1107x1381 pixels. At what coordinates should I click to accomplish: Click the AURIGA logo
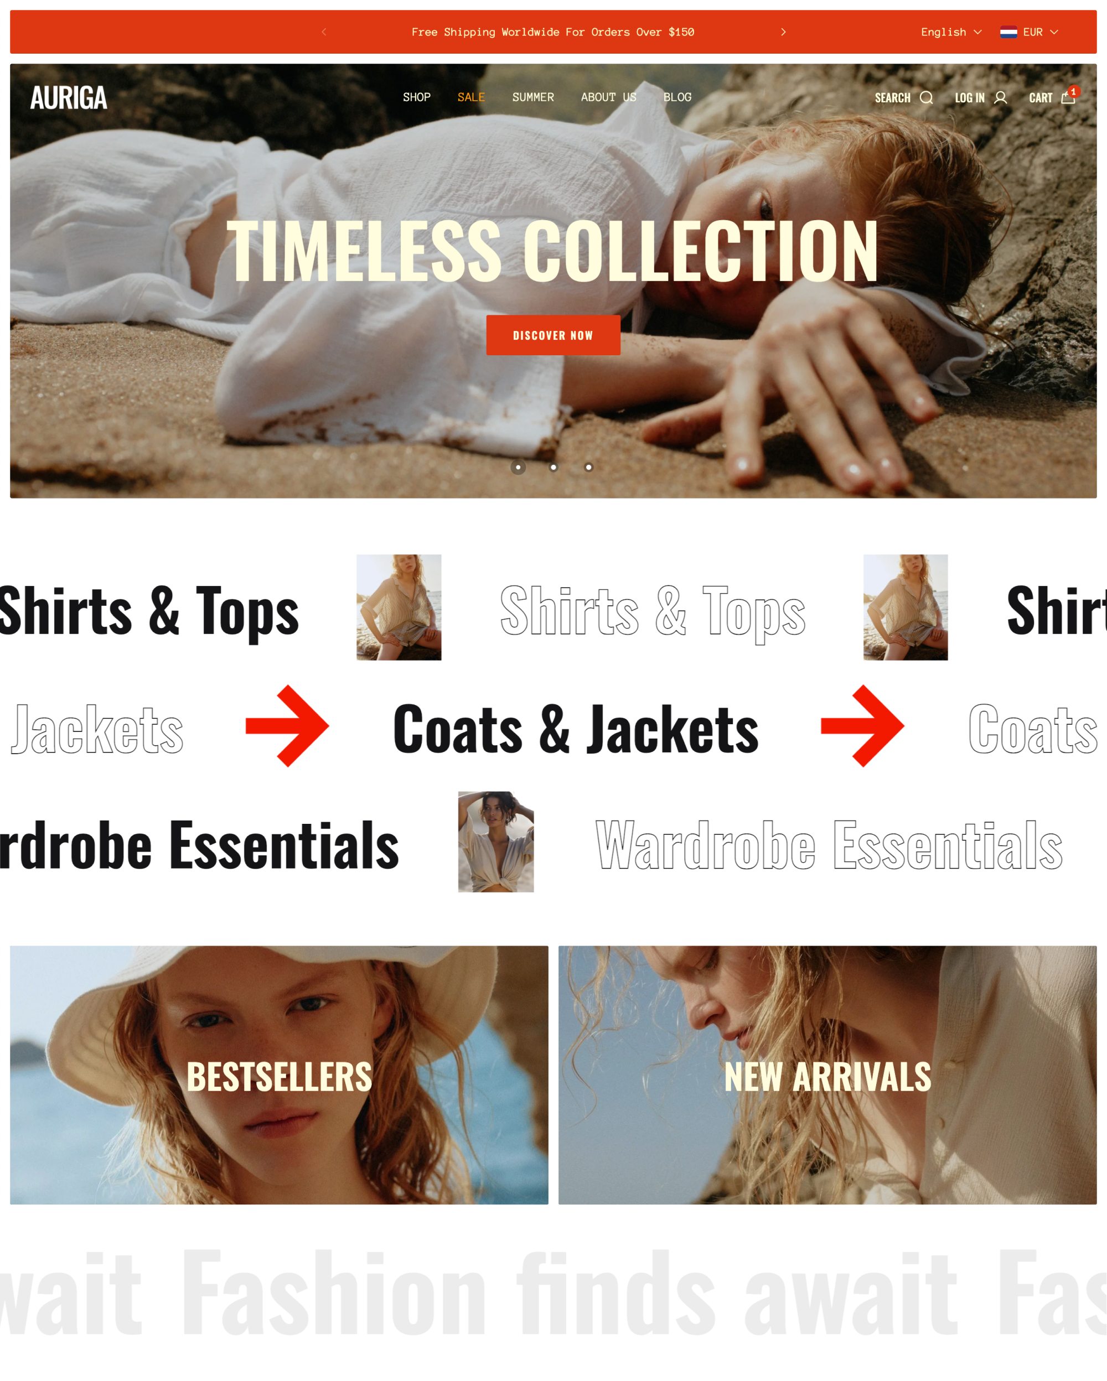point(69,97)
